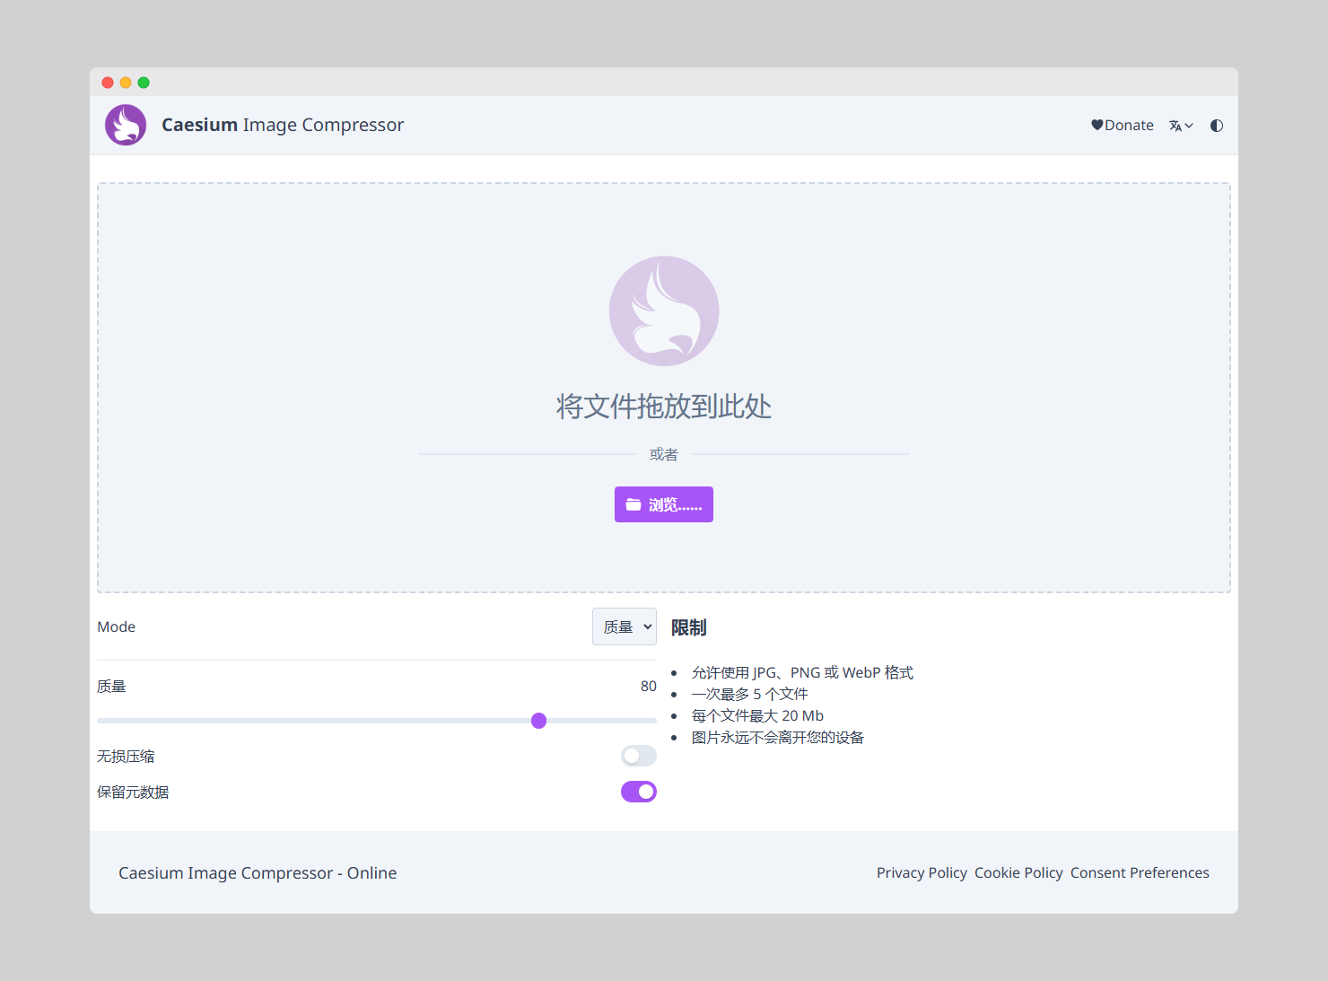Viewport: 1328px width, 981px height.
Task: Click the 将文件拖放到此处 drop zone text
Action: [664, 407]
